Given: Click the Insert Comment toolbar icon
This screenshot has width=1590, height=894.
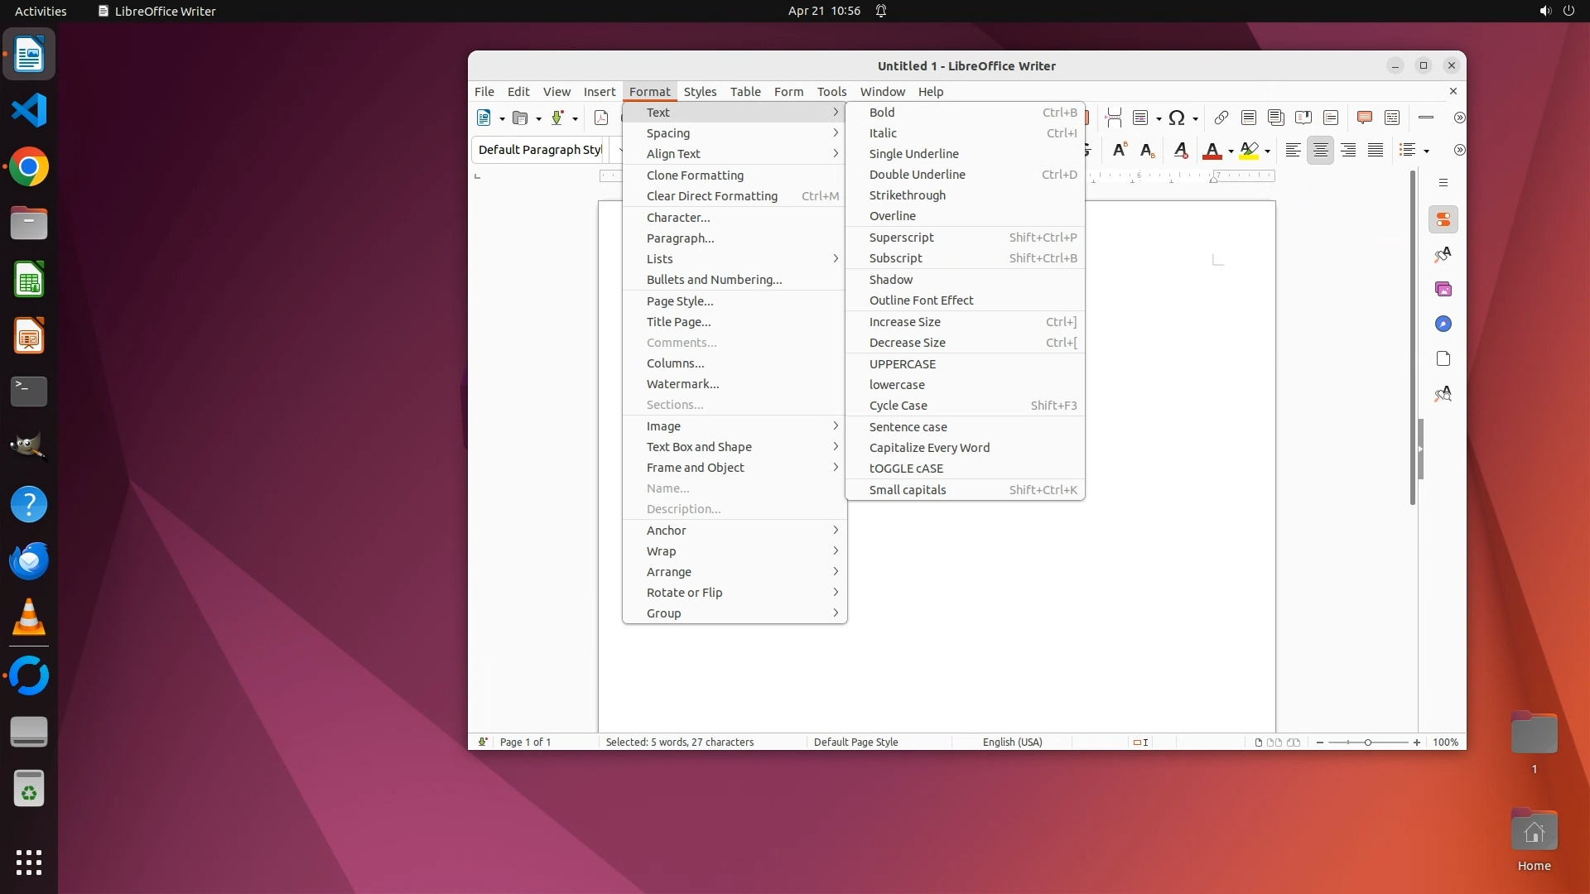Looking at the screenshot, I should coord(1365,118).
